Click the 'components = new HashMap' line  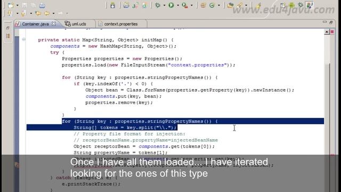113,46
